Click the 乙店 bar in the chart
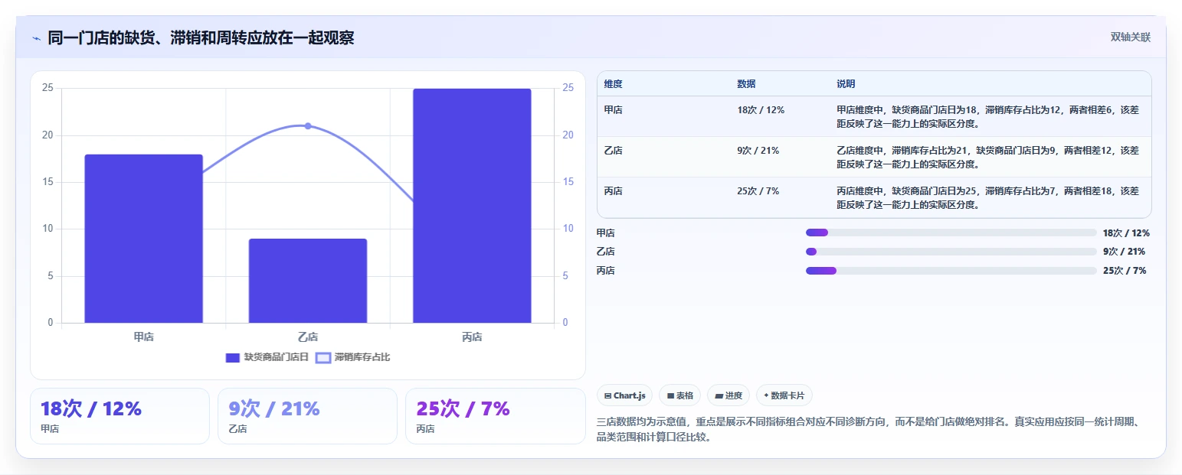 tap(308, 281)
